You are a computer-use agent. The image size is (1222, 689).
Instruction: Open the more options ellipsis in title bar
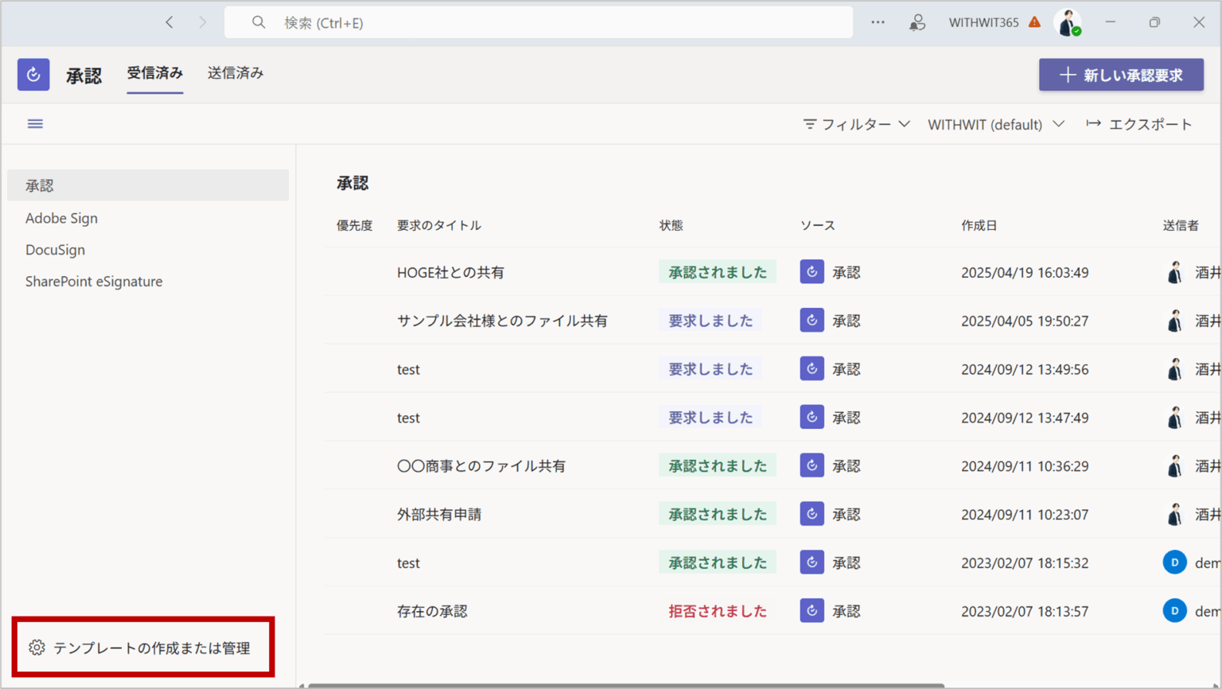[878, 21]
